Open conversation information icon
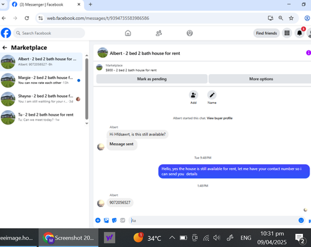 pyautogui.click(x=309, y=53)
